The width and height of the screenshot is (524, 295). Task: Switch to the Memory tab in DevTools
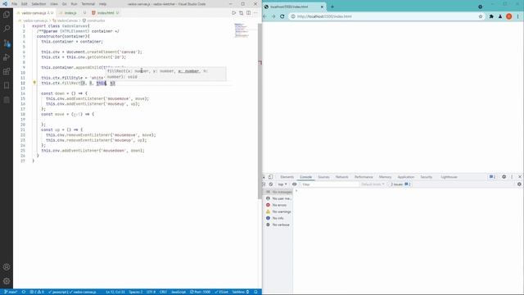[x=385, y=177]
